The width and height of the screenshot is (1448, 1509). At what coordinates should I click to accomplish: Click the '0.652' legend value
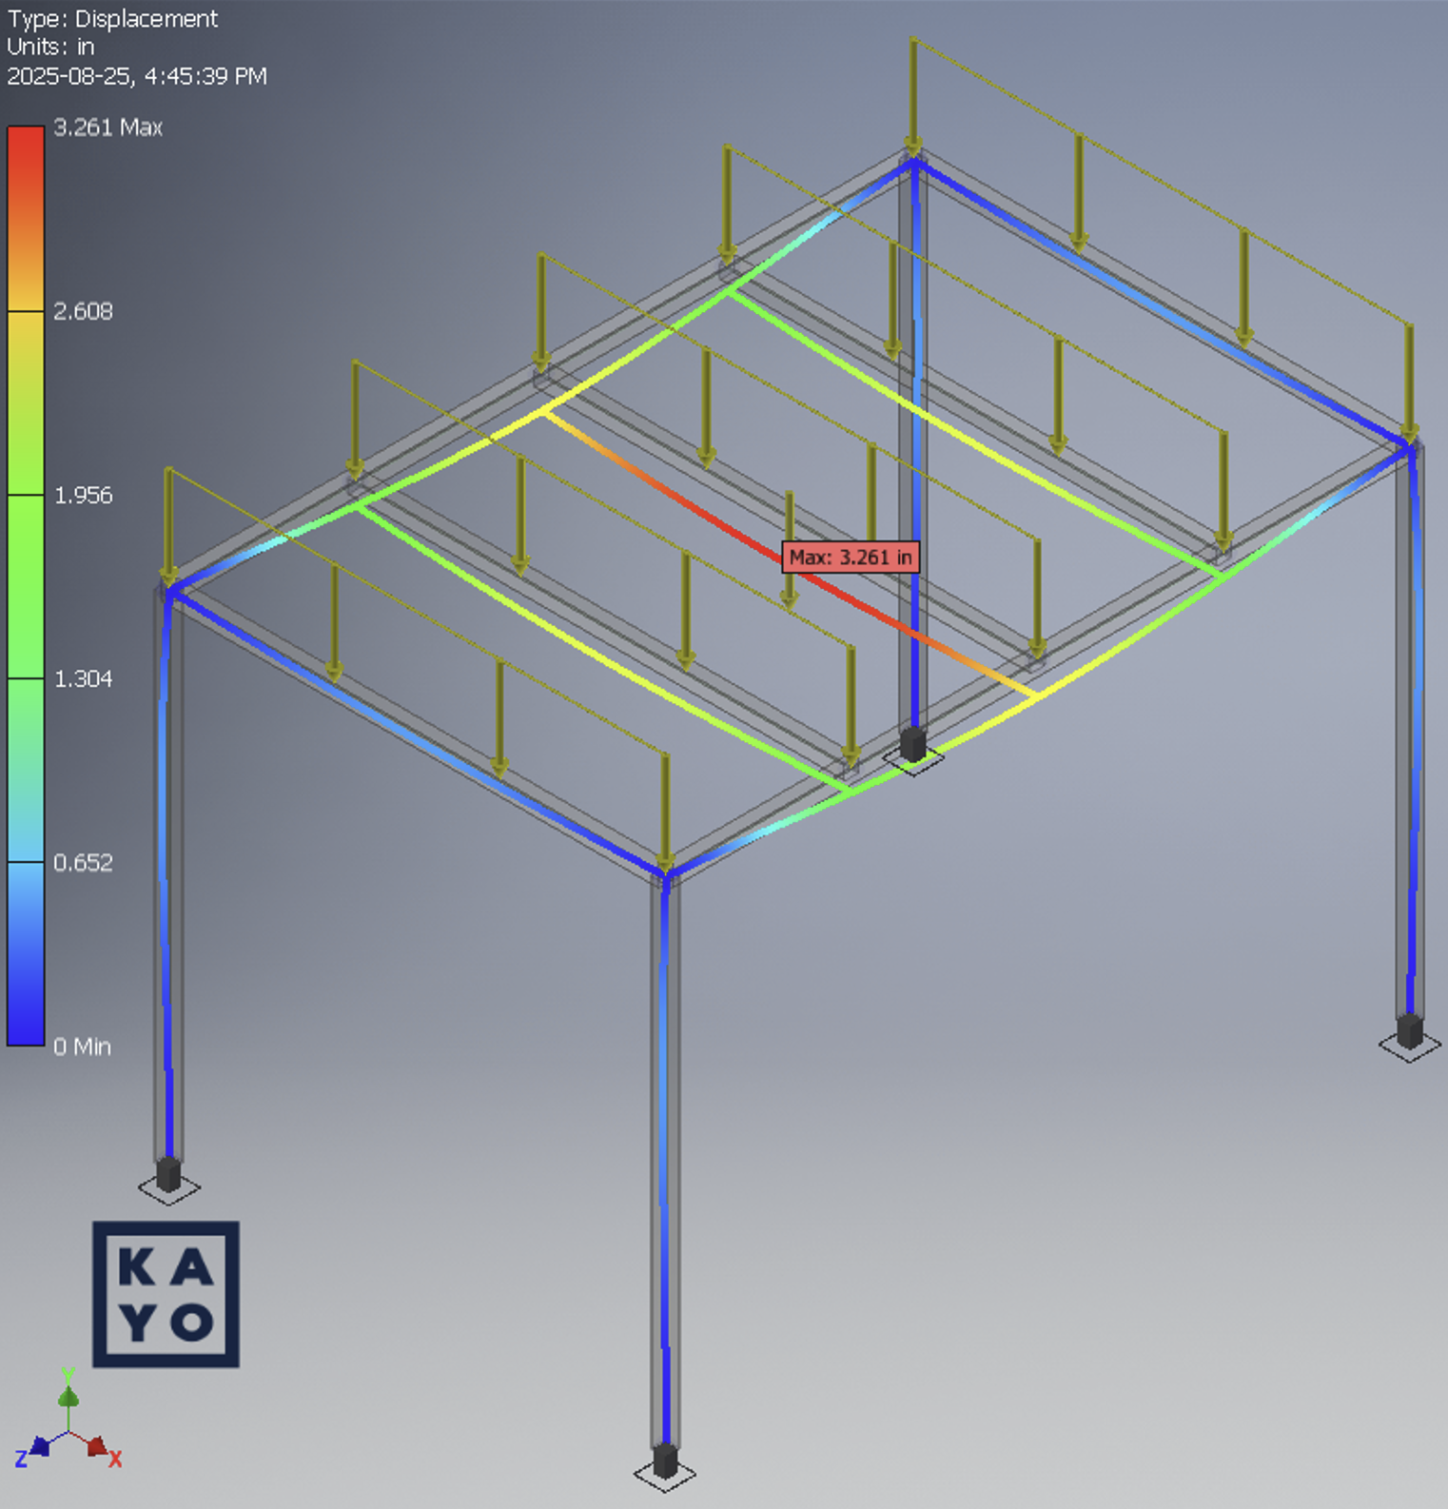point(83,862)
